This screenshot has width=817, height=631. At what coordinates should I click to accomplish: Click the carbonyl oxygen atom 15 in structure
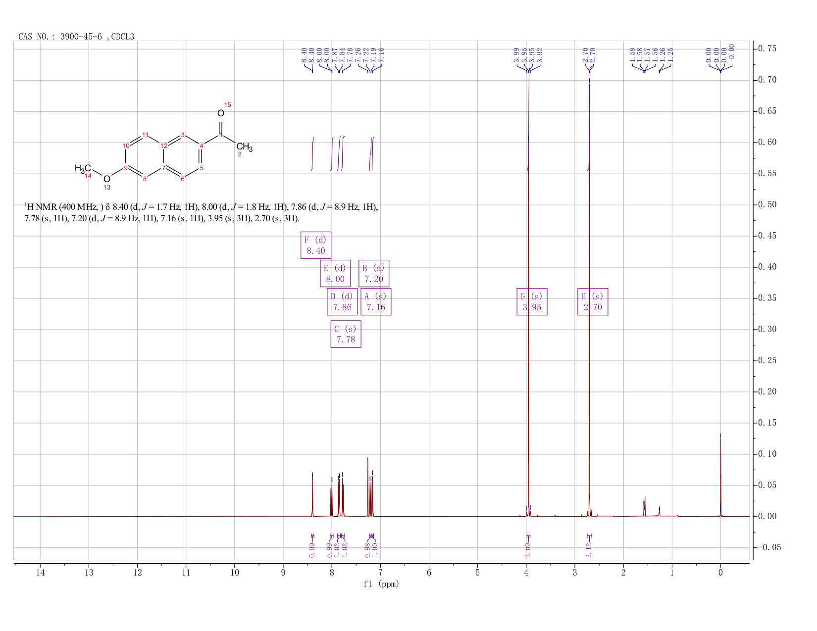[x=221, y=113]
